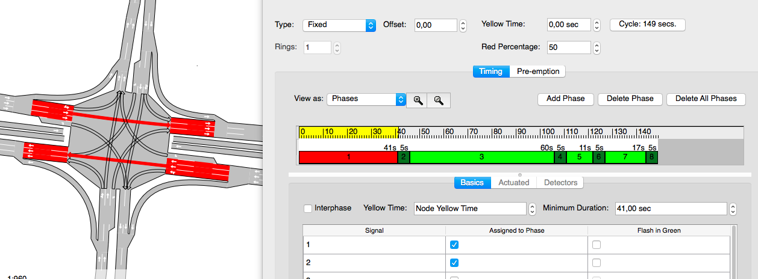Click the Add Phase button
The image size is (758, 279).
pos(565,99)
